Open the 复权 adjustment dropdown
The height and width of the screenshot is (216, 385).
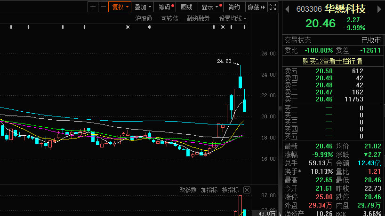coord(120,7)
